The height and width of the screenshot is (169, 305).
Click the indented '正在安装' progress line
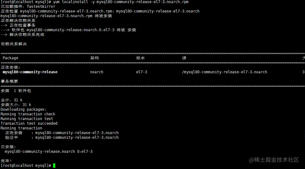point(62,133)
